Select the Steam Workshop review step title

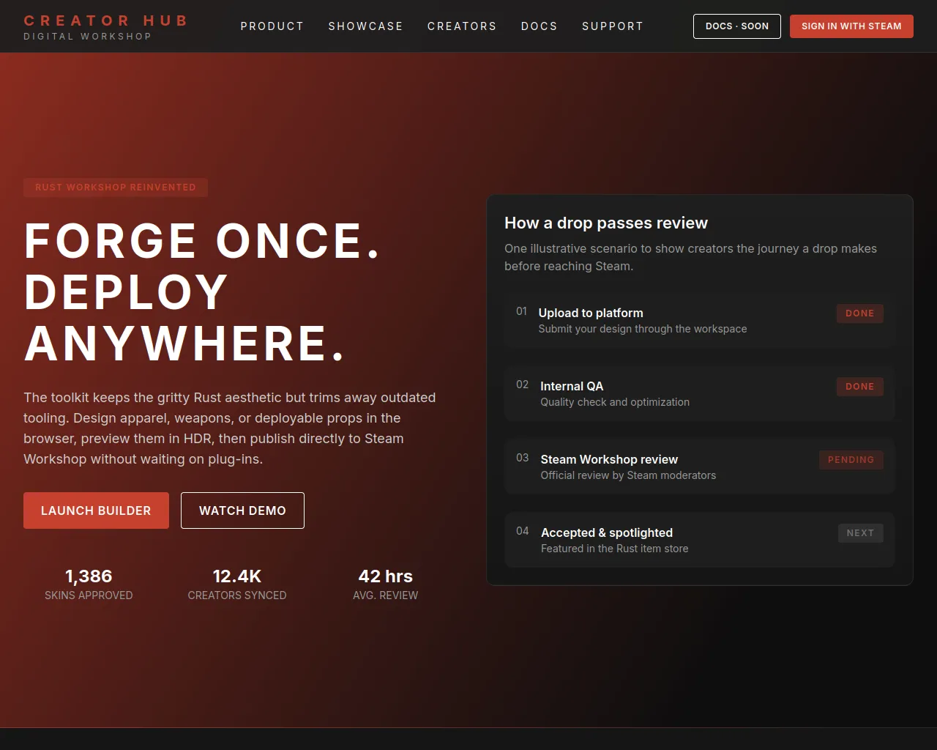pyautogui.click(x=609, y=459)
